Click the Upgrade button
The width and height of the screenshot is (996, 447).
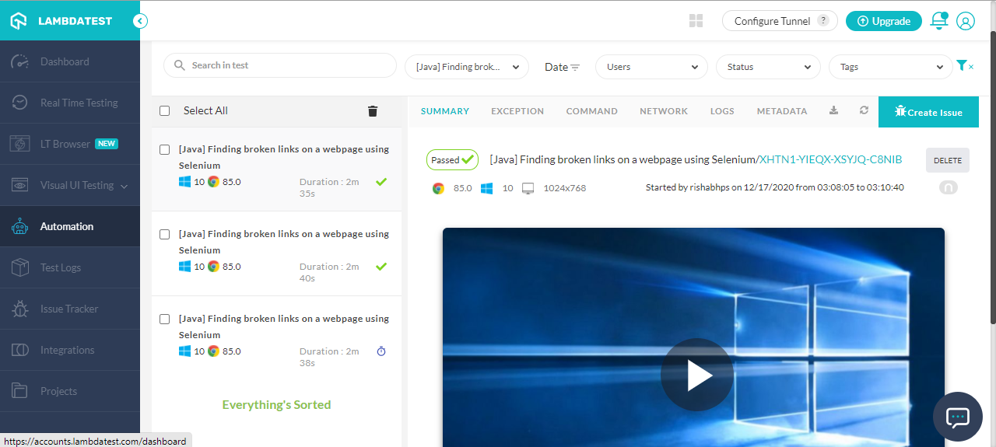tap(883, 21)
